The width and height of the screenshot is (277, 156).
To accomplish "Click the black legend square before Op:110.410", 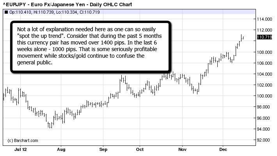I will (6, 12).
